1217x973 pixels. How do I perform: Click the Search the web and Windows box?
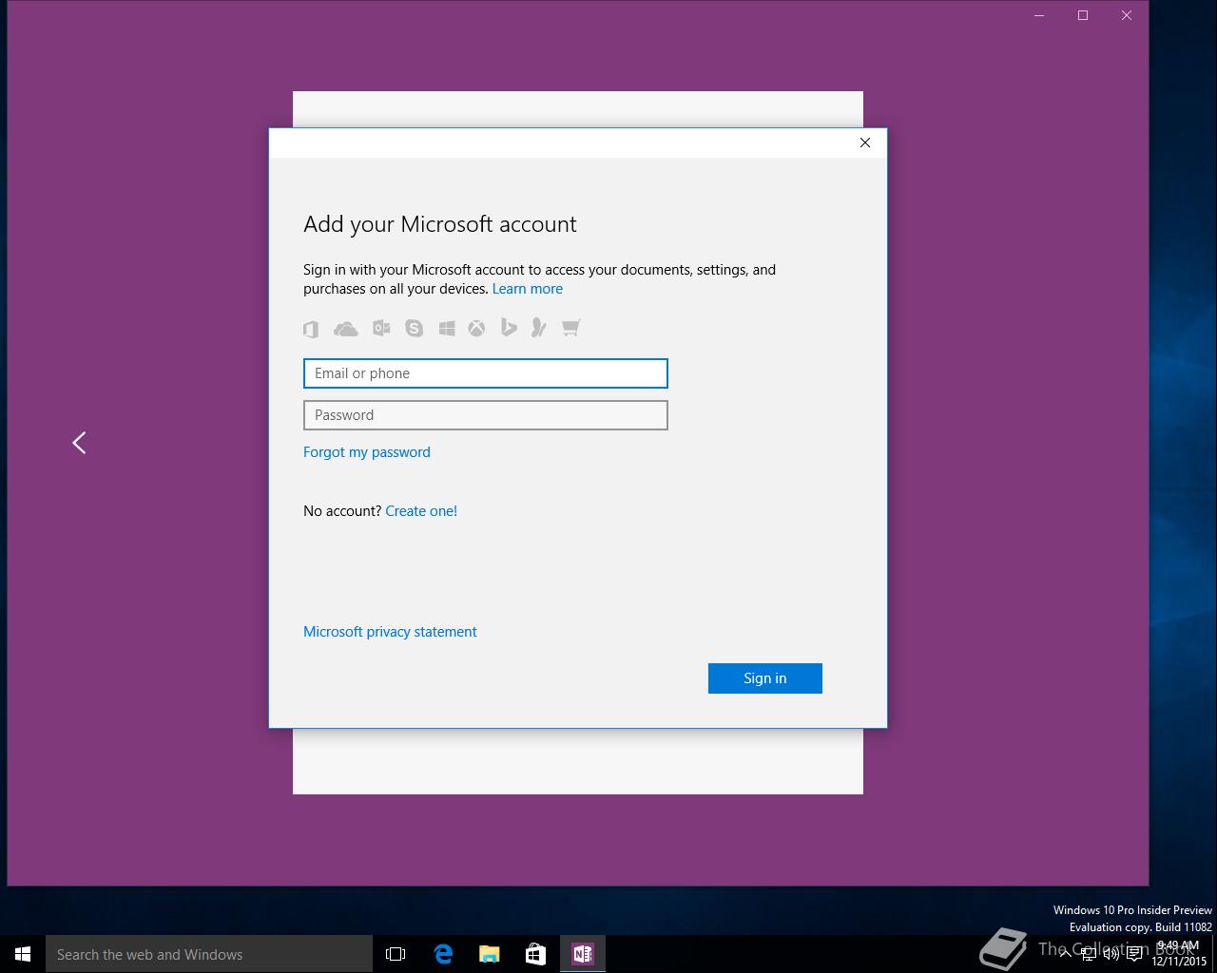(209, 954)
